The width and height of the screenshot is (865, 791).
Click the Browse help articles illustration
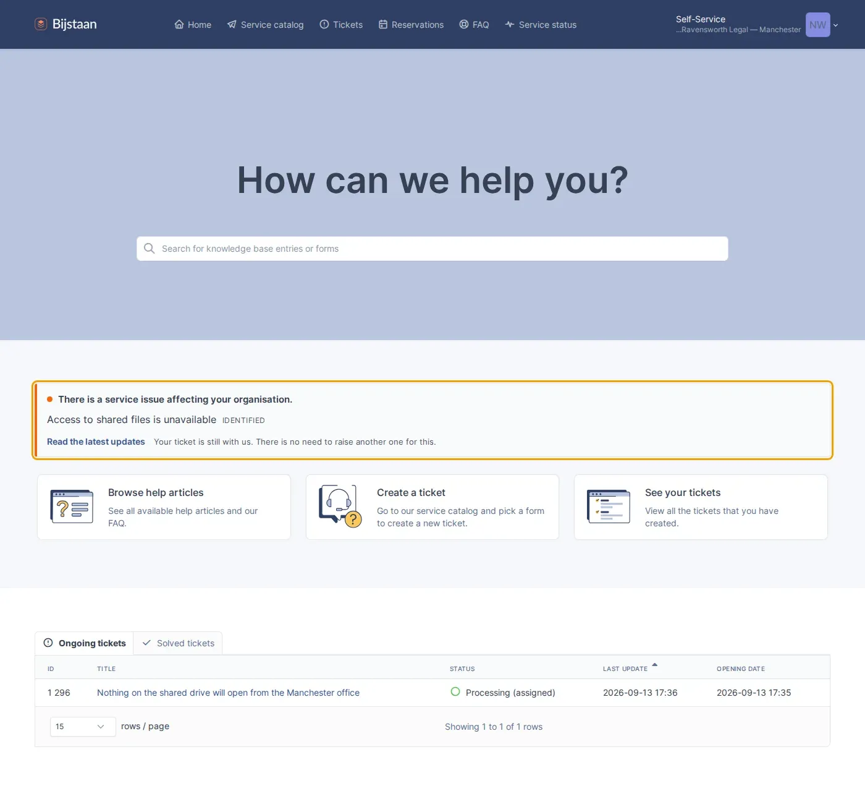[72, 507]
